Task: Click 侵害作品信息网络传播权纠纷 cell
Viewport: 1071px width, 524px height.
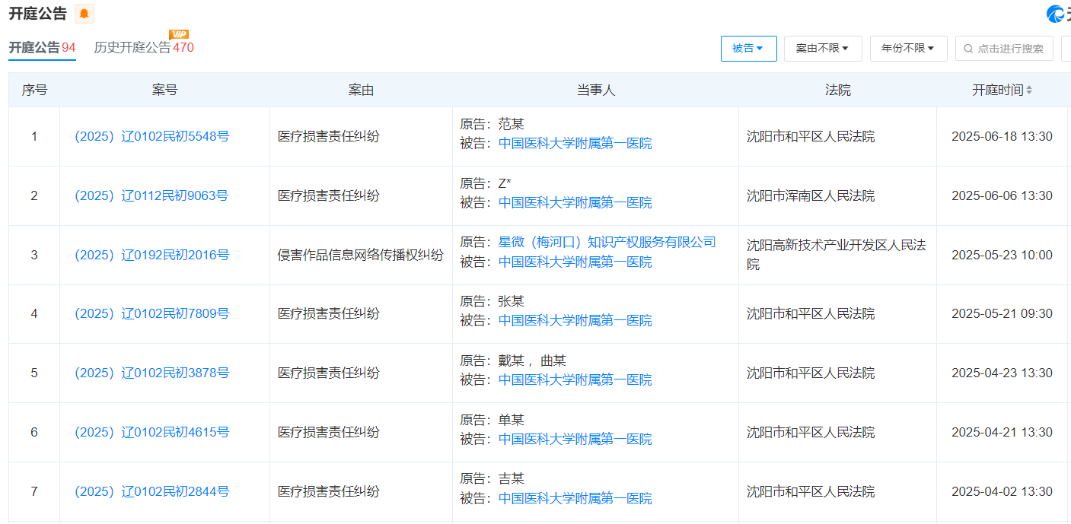Action: 360,256
